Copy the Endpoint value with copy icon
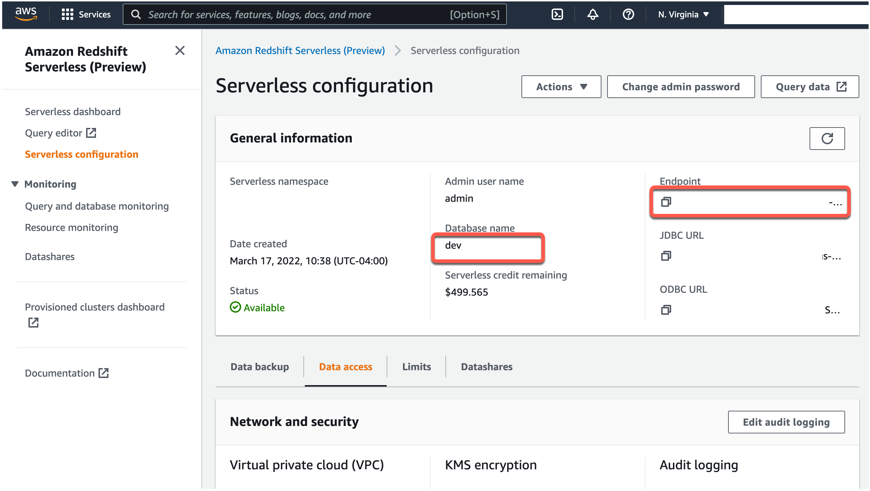The image size is (870, 491). [666, 202]
